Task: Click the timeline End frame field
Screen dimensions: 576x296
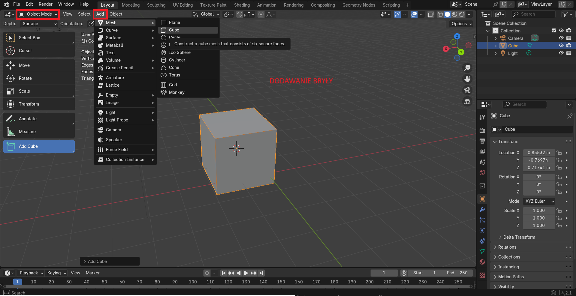Action: click(457, 273)
